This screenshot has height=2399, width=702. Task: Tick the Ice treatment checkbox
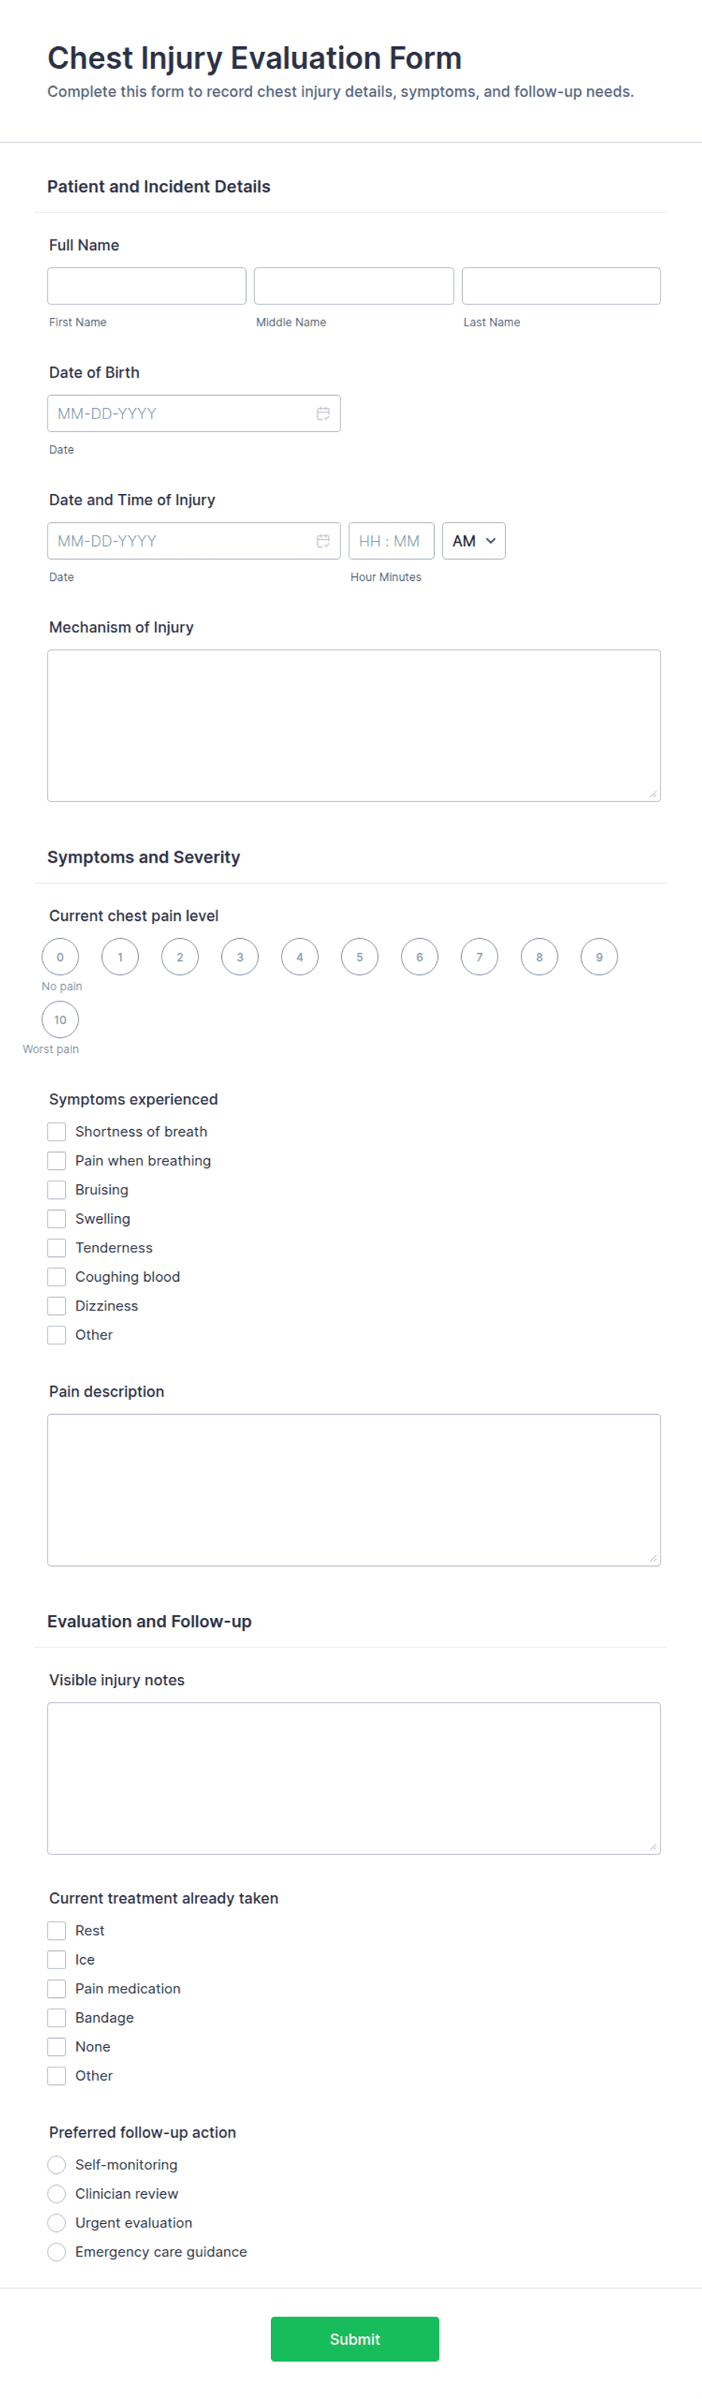pos(57,1959)
